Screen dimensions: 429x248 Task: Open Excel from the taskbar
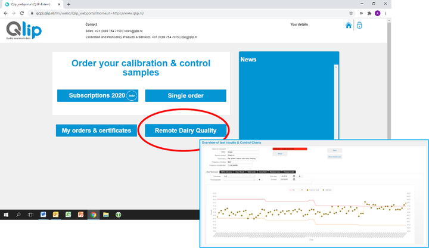click(68, 215)
